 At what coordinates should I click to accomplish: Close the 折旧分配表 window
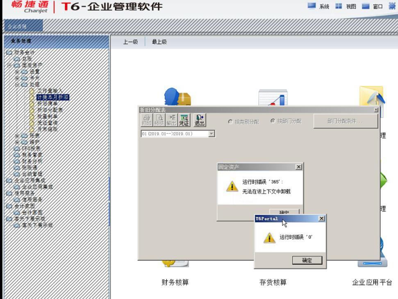pyautogui.click(x=376, y=110)
